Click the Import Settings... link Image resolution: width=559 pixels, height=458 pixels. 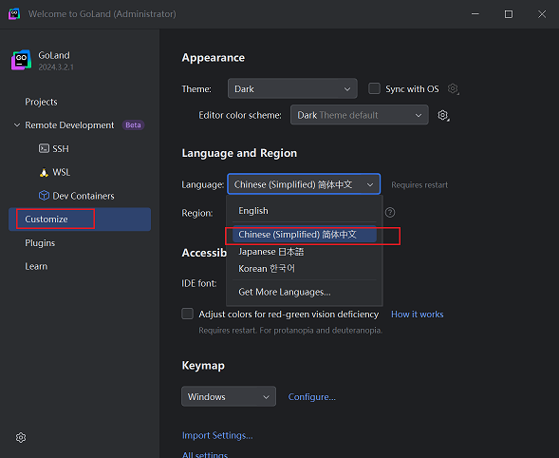[217, 435]
